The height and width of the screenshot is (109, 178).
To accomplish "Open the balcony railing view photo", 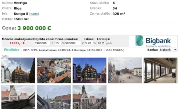I will point(18,97).
